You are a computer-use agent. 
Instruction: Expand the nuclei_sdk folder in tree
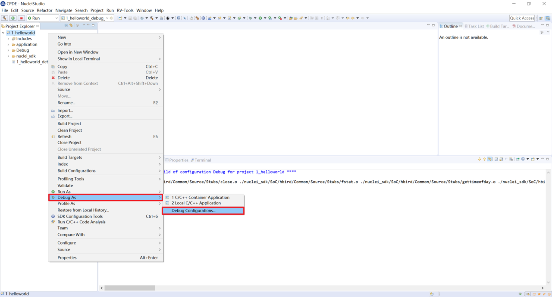(x=8, y=56)
